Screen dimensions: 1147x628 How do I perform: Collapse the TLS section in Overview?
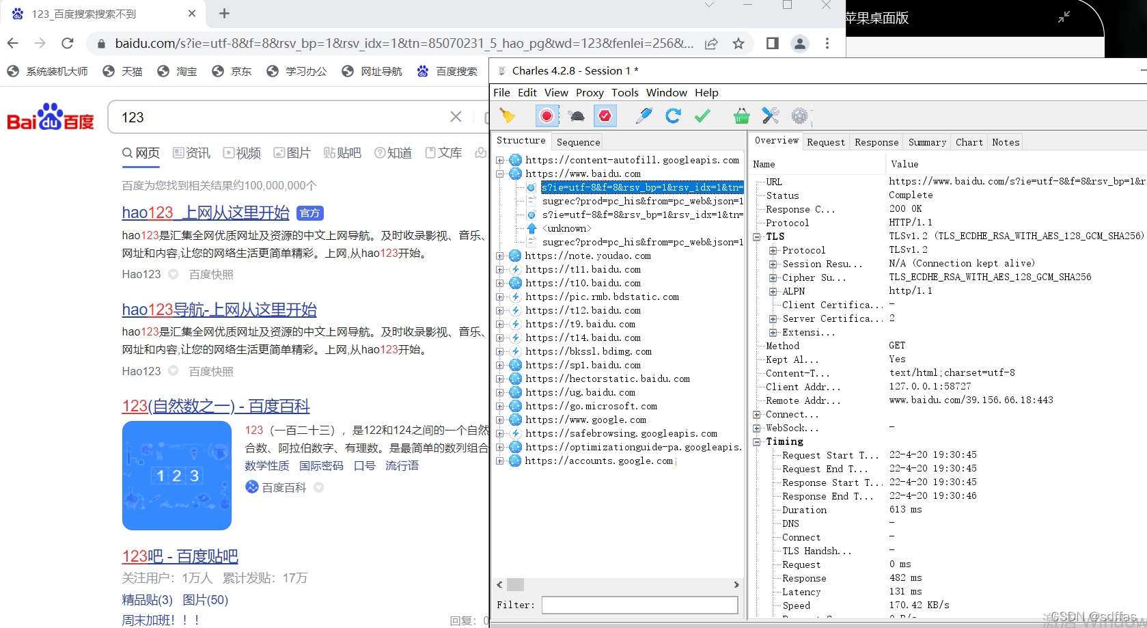[x=757, y=236]
